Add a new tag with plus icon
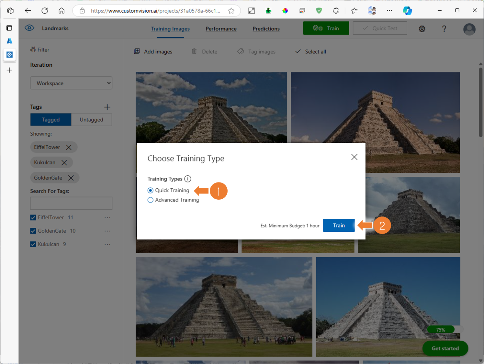The width and height of the screenshot is (484, 364). [107, 107]
